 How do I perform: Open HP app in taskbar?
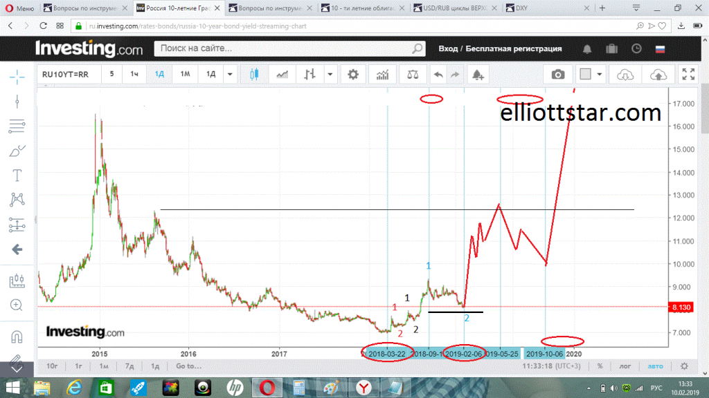click(235, 388)
